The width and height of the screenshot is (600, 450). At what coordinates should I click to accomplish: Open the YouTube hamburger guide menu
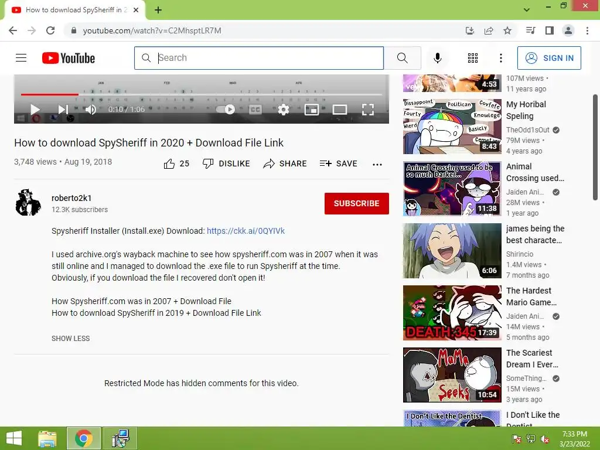21,58
